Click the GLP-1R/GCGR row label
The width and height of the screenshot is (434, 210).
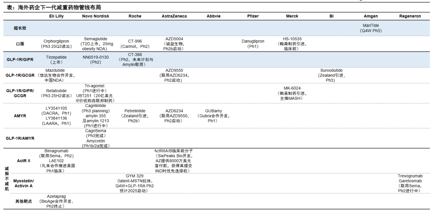pyautogui.click(x=20, y=75)
